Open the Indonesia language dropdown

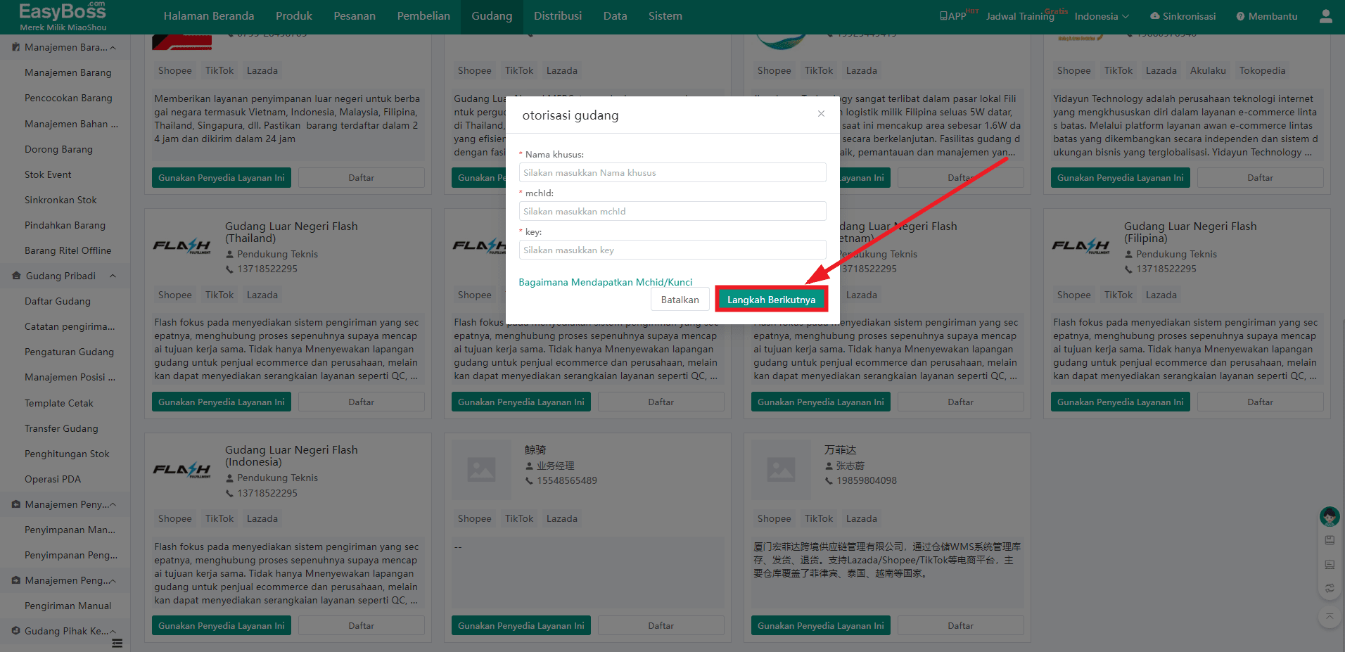pos(1102,16)
